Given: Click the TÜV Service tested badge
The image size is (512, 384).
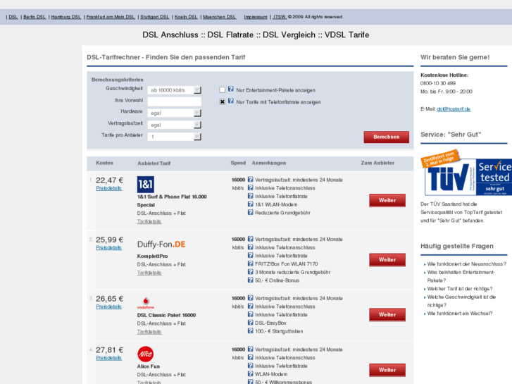Looking at the screenshot, I should [466, 173].
